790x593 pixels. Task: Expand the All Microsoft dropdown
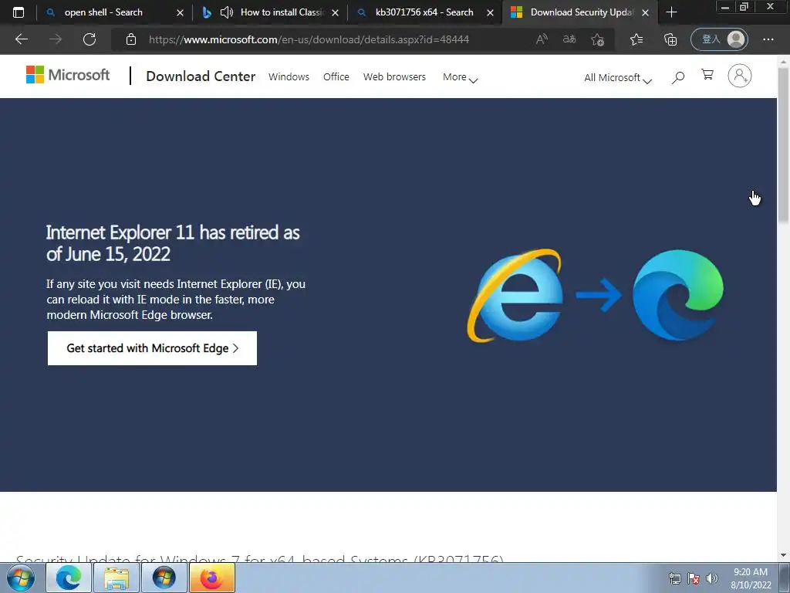click(x=618, y=78)
